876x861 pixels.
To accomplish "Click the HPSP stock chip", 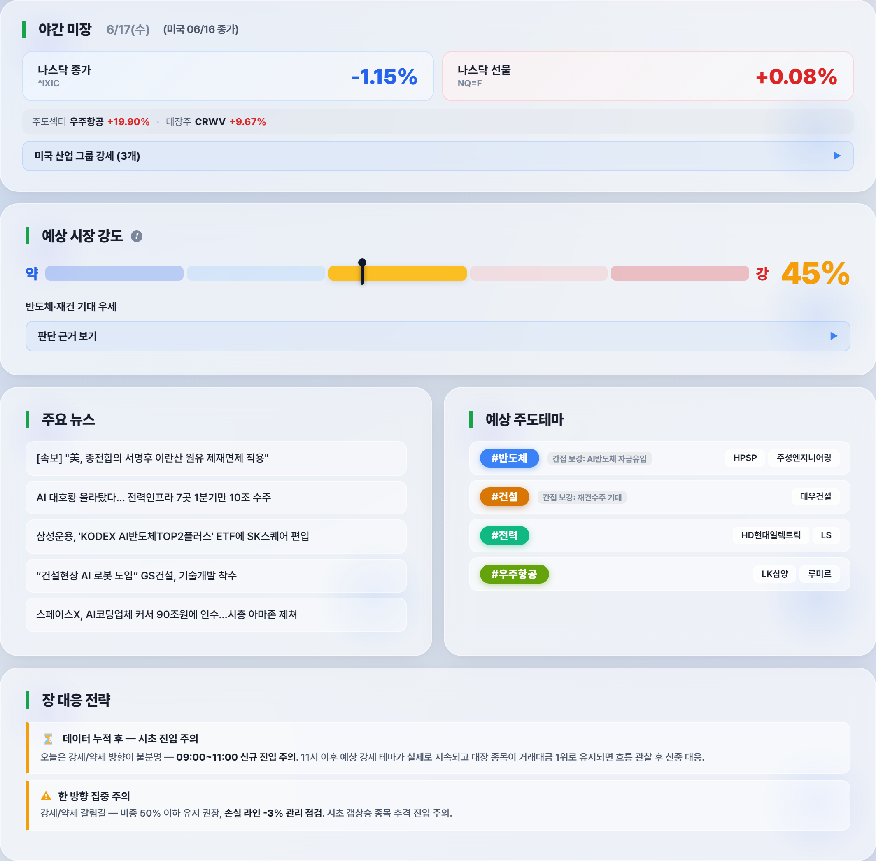I will point(745,458).
